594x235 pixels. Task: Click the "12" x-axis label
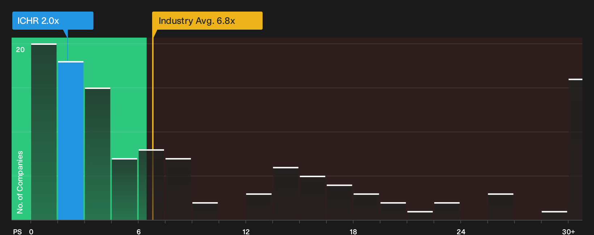tap(246, 232)
